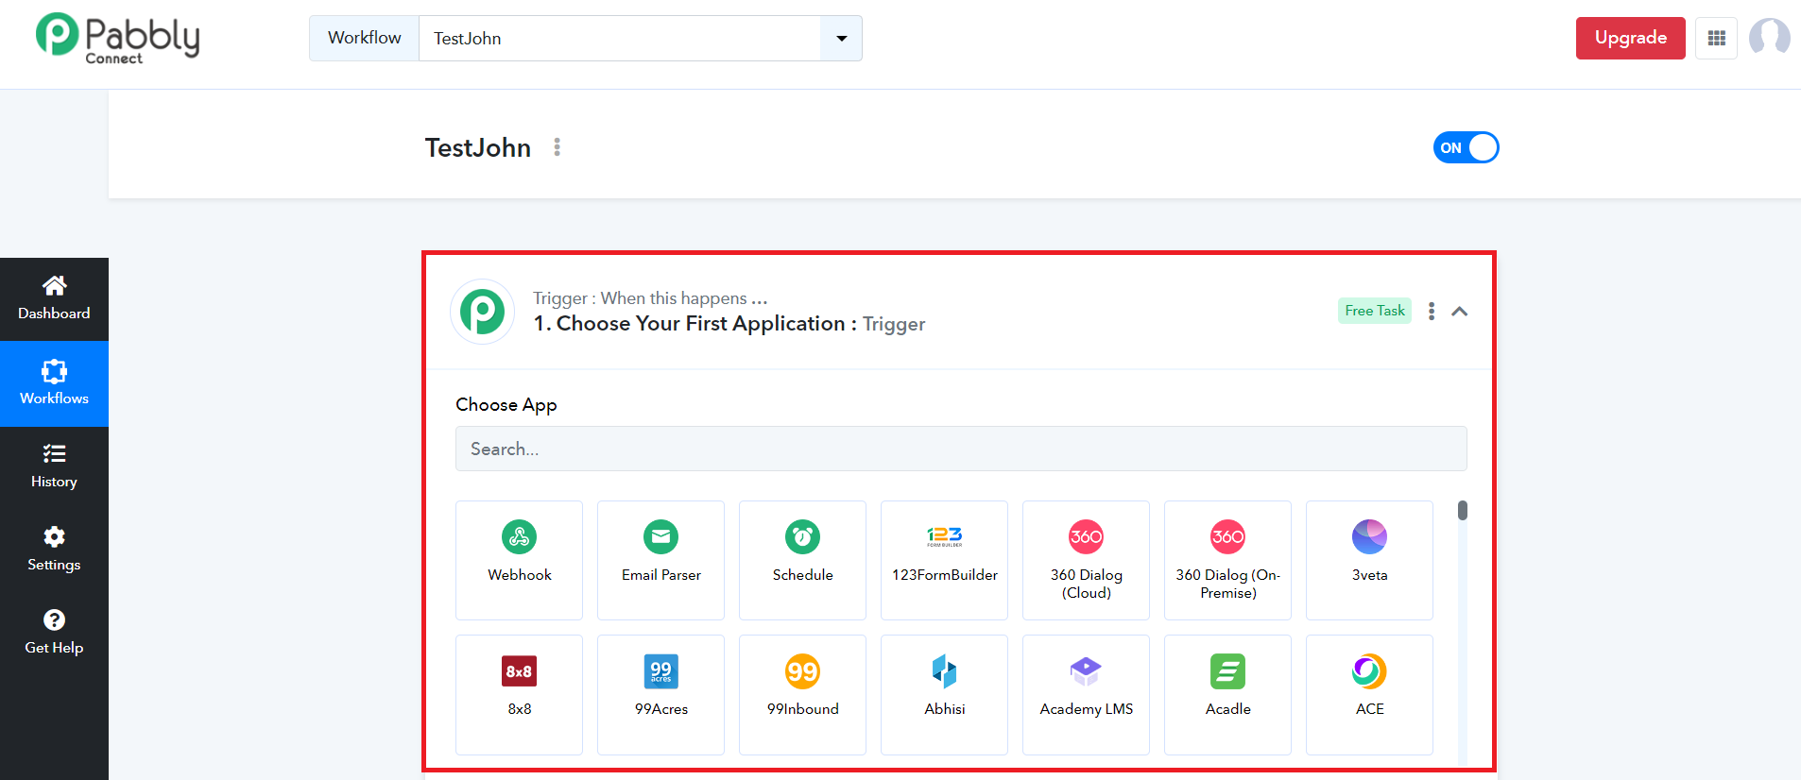This screenshot has width=1801, height=780.
Task: Select Academy LMS app
Action: [x=1086, y=694]
